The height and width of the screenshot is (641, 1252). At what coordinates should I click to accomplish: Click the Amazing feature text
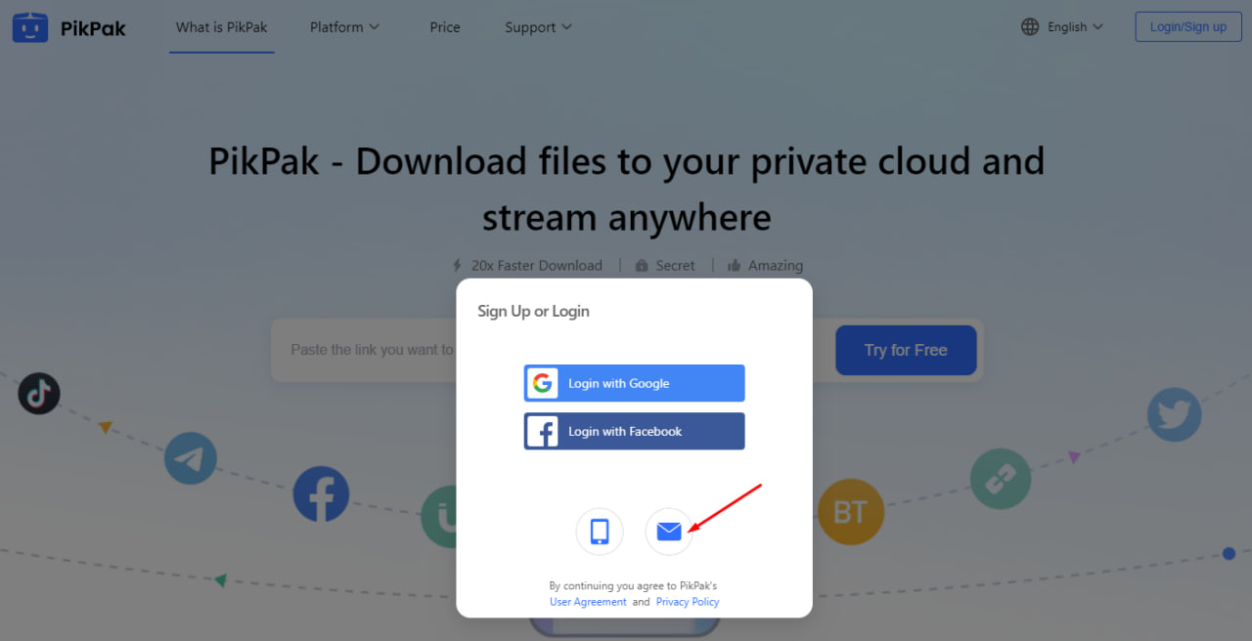(776, 265)
